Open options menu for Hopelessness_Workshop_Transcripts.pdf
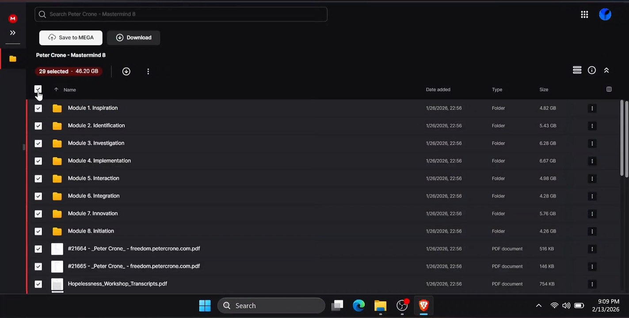 592,284
